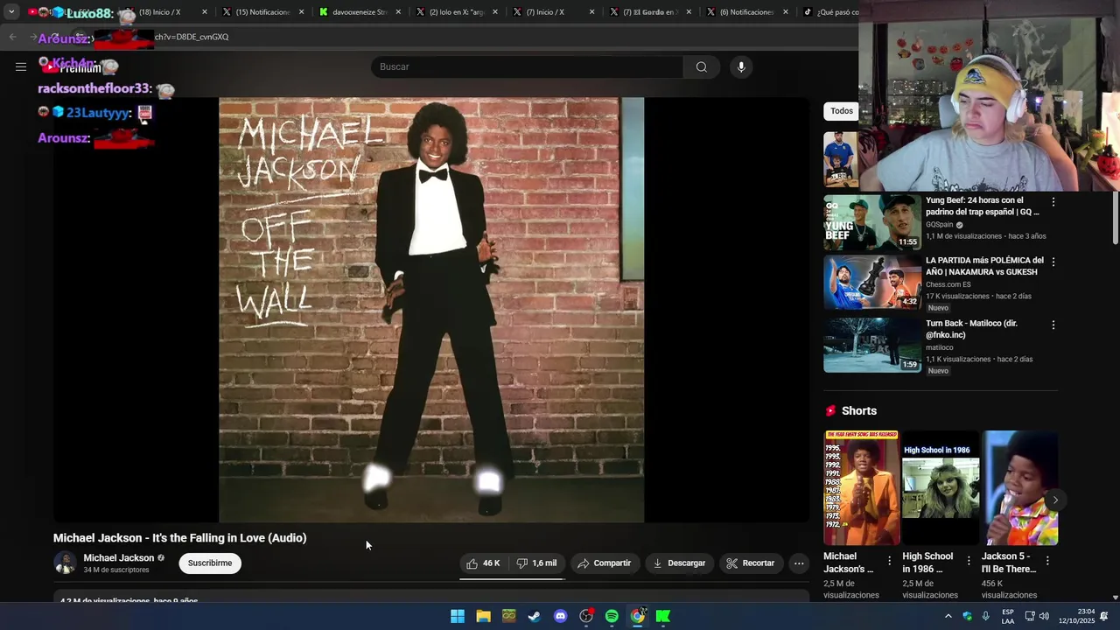
Task: Open High School in 1986 Short
Action: click(x=941, y=487)
